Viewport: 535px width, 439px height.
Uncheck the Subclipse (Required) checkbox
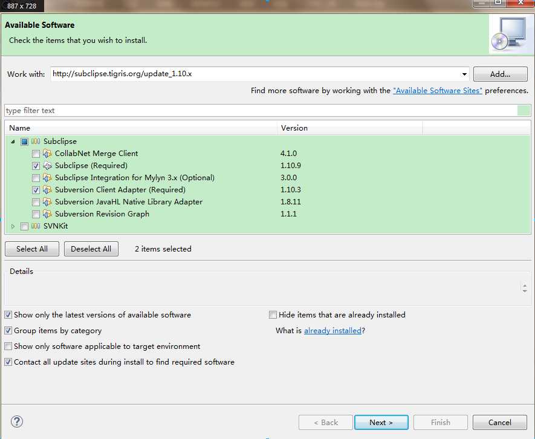[36, 166]
